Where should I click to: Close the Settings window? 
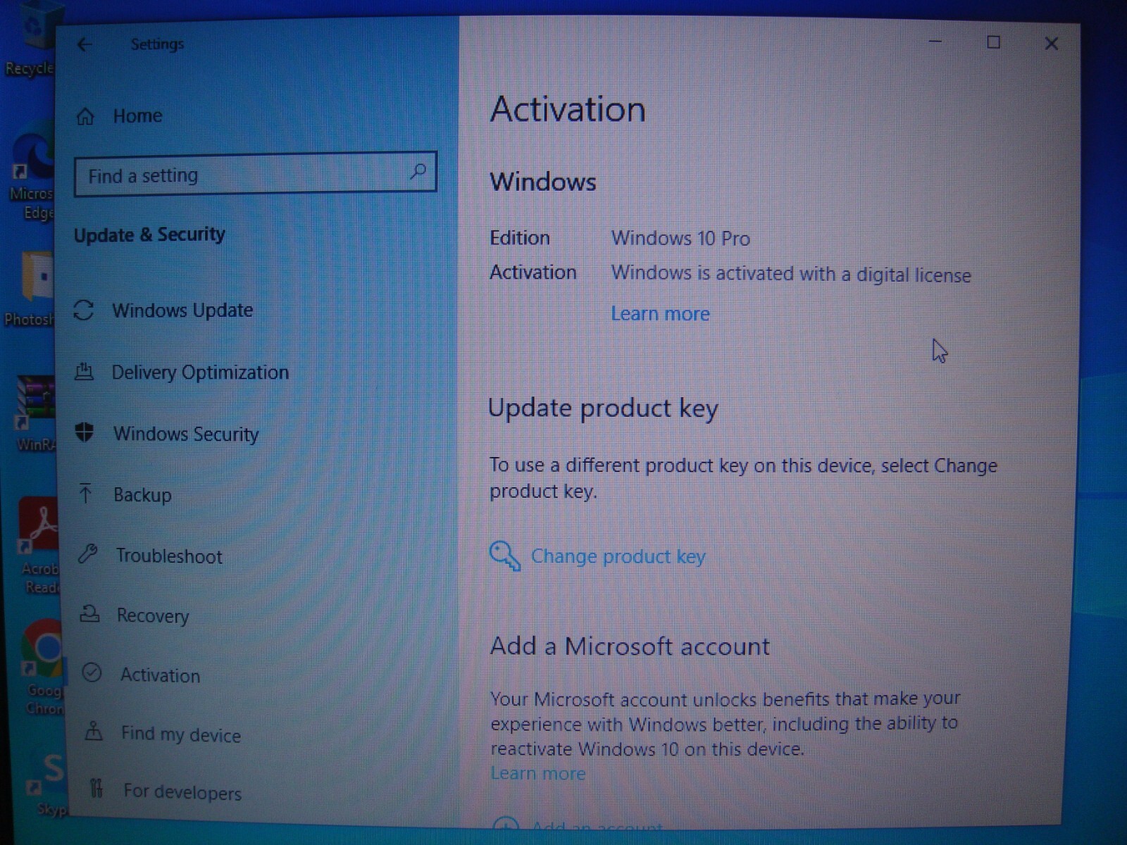click(1052, 44)
